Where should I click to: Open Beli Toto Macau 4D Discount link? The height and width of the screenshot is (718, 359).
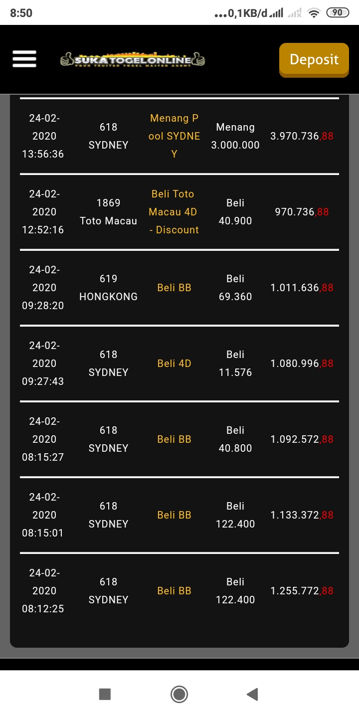click(x=174, y=212)
